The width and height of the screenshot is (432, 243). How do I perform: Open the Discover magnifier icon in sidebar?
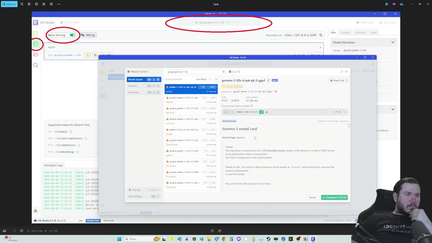35,65
